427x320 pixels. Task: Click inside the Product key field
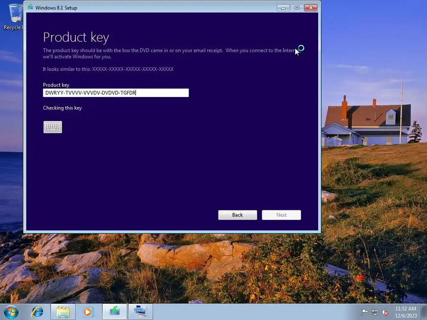(x=116, y=93)
